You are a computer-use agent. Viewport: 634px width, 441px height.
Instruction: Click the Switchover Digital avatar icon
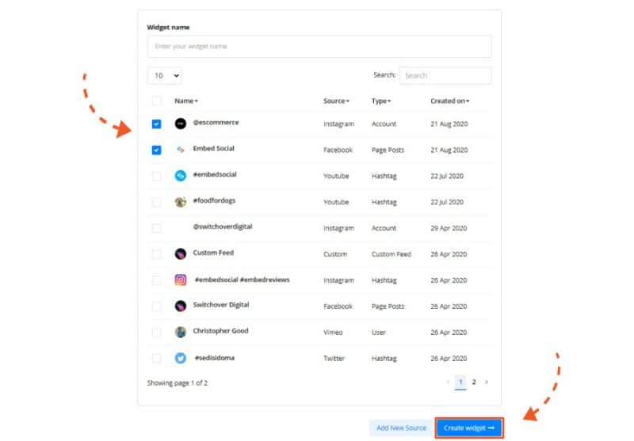tap(181, 306)
